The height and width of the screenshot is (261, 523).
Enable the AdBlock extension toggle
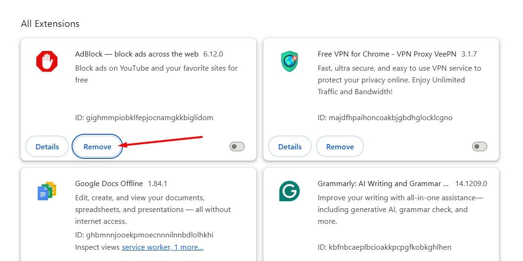[x=237, y=147]
